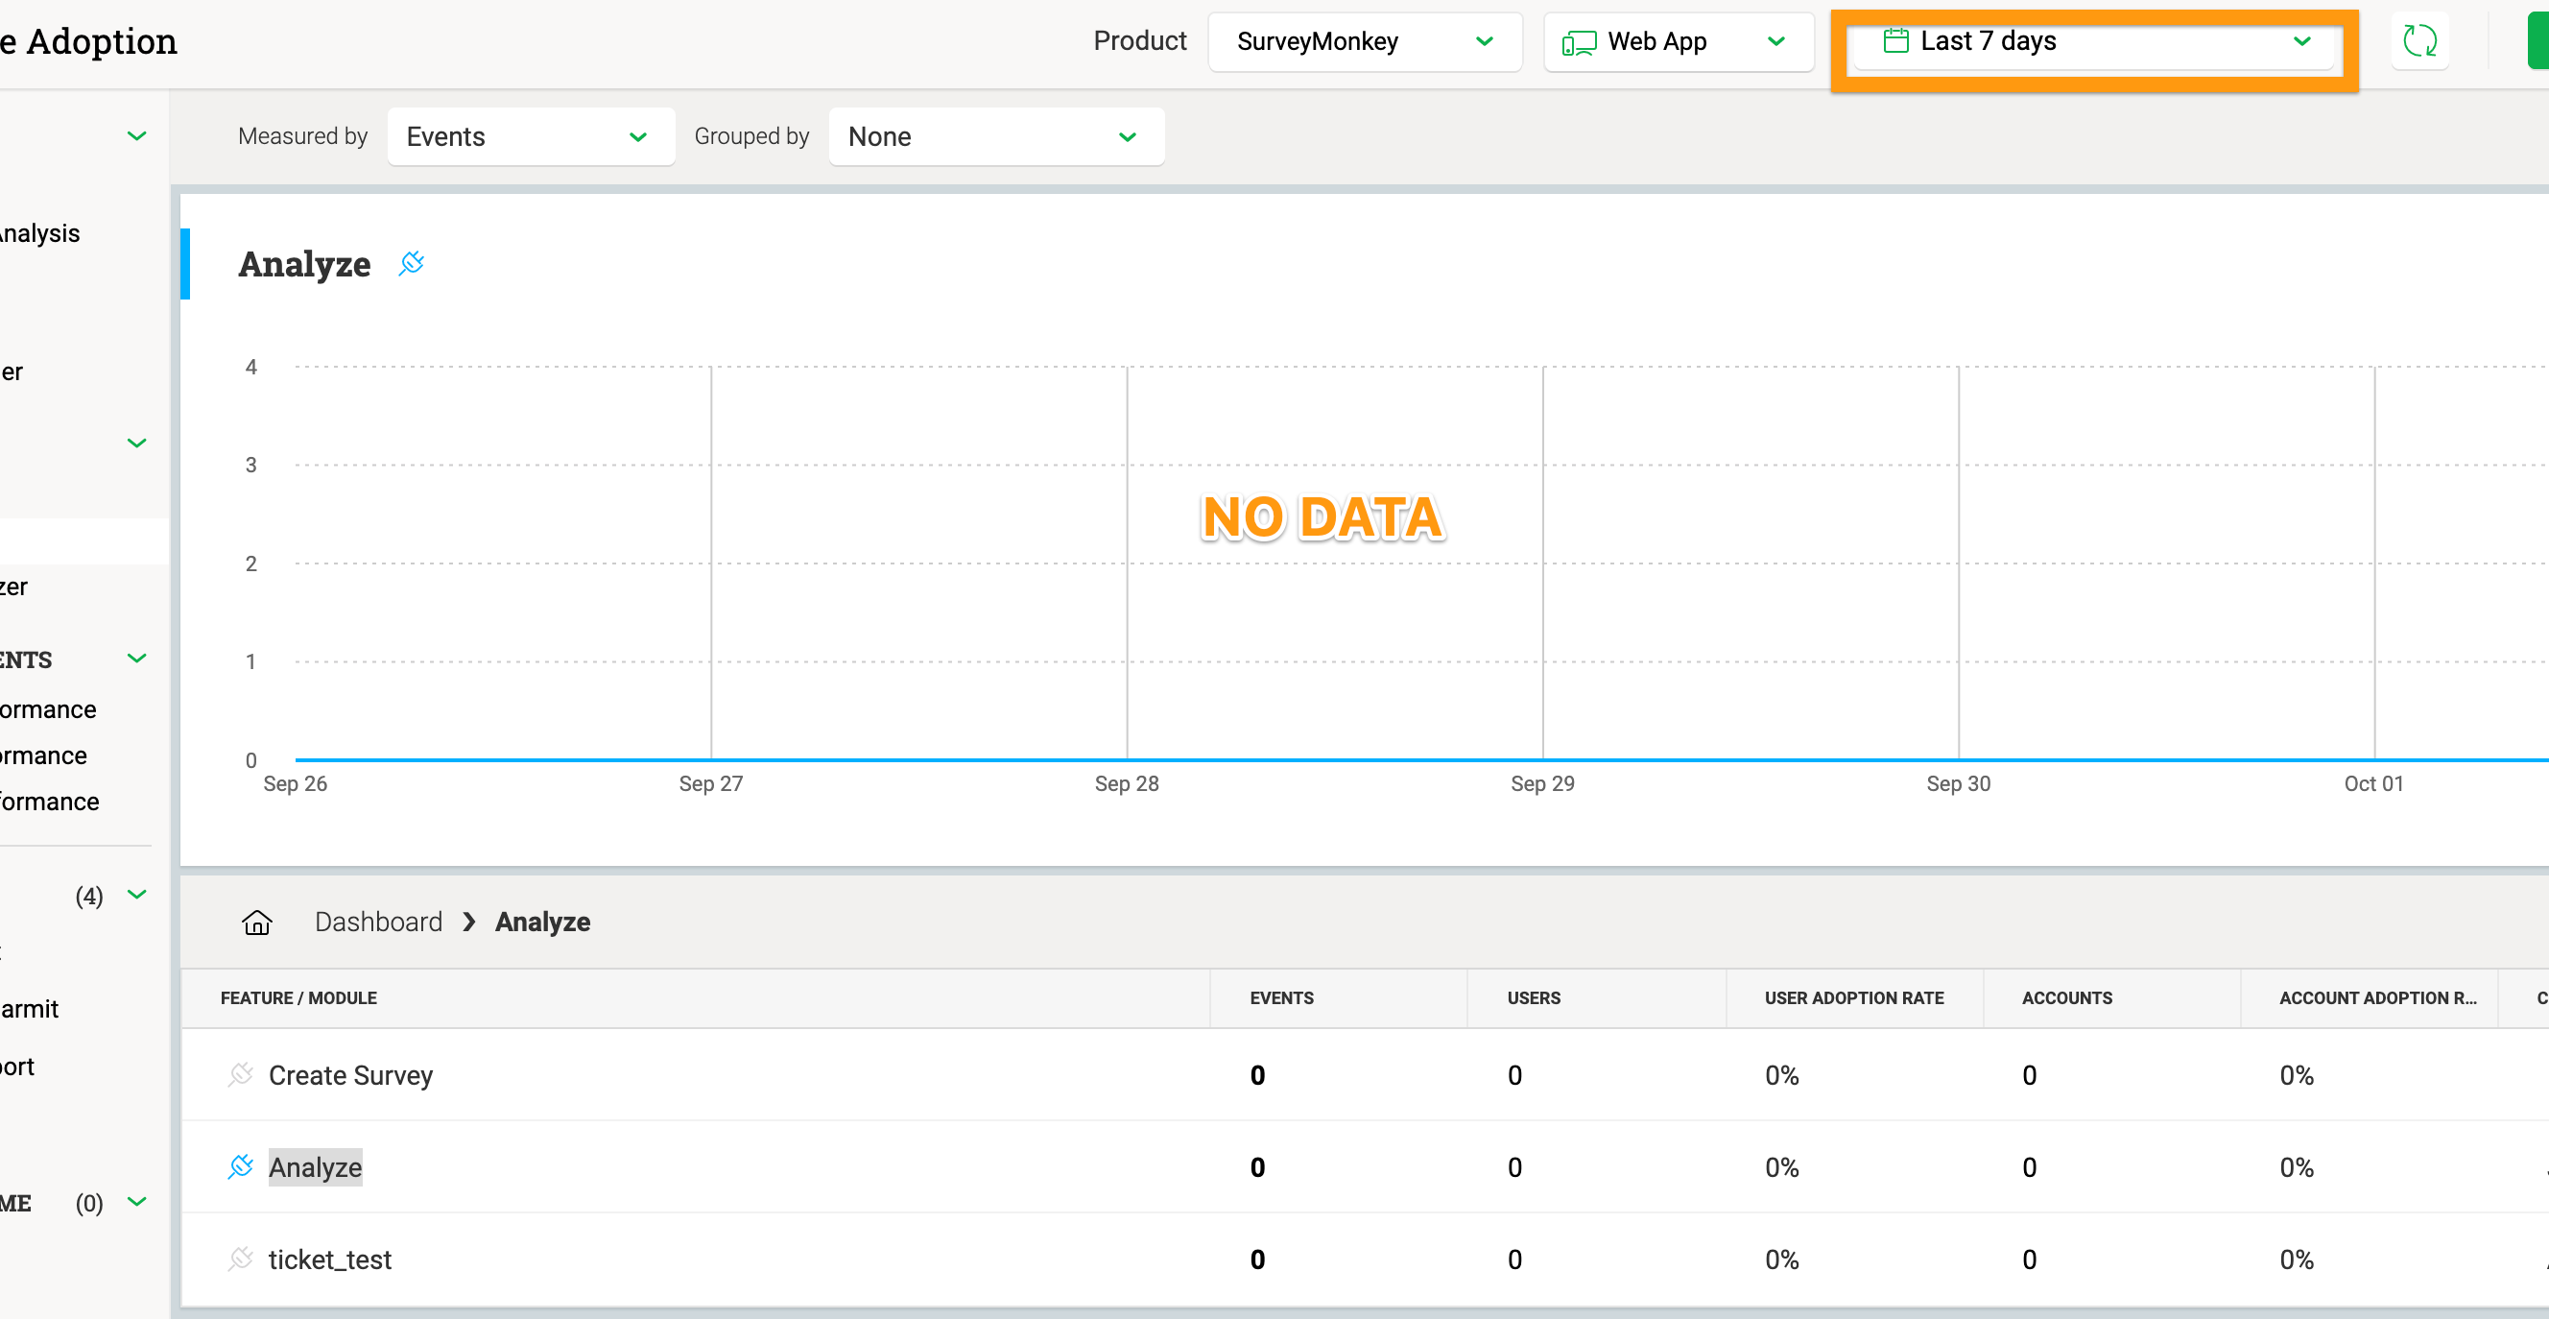2549x1319 pixels.
Task: Sort by USER ADOPTION RATE column
Action: 1854,997
